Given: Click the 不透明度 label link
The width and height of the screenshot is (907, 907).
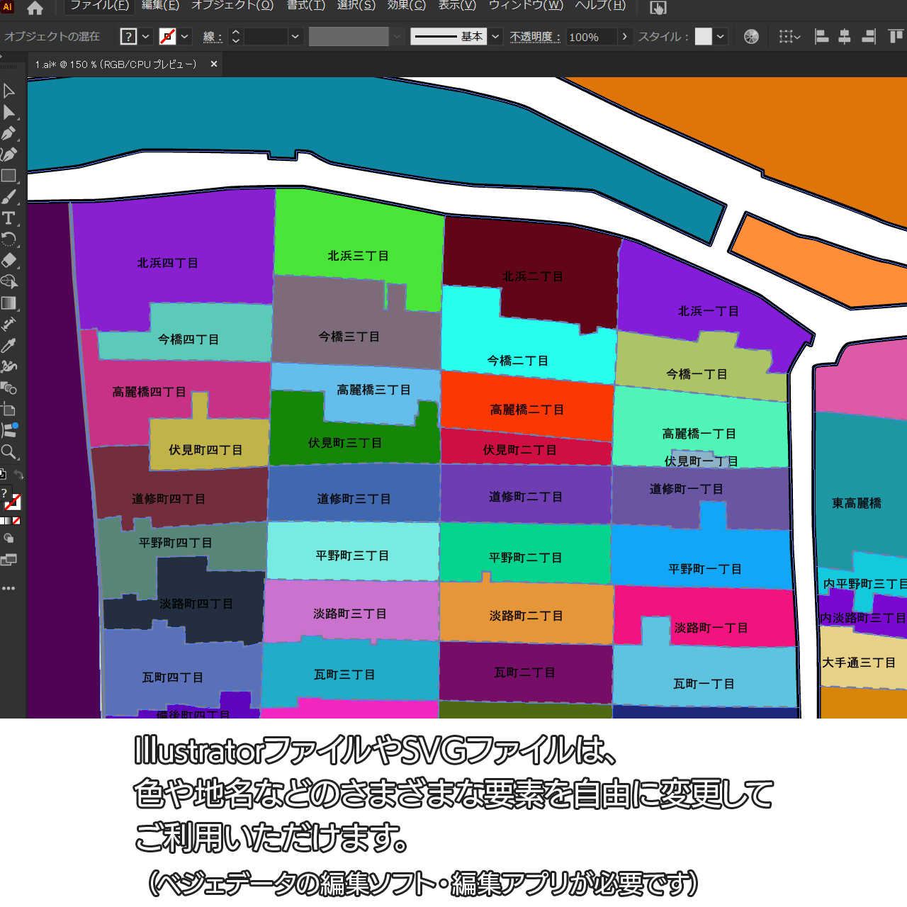Looking at the screenshot, I should pyautogui.click(x=535, y=37).
